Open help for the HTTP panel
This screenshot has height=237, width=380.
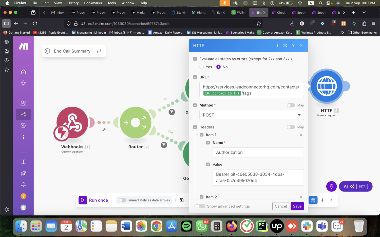pyautogui.click(x=293, y=46)
